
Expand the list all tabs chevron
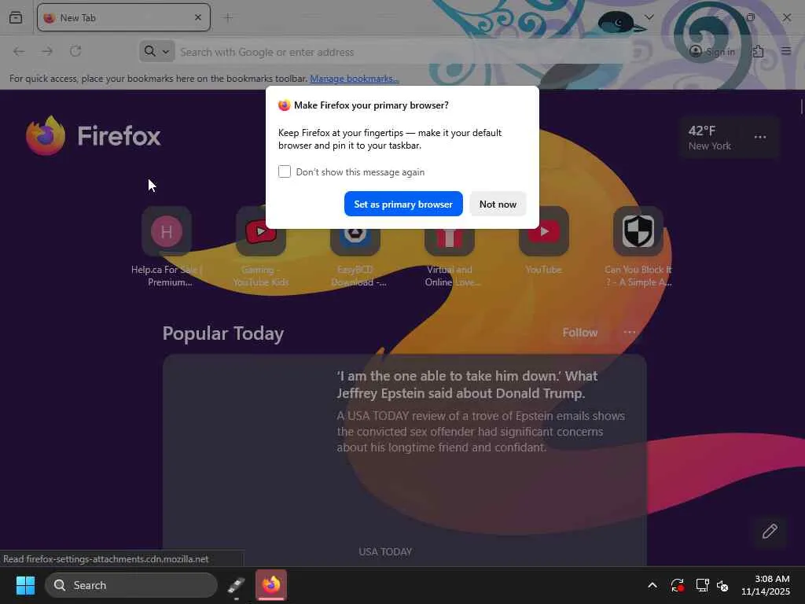pos(649,17)
